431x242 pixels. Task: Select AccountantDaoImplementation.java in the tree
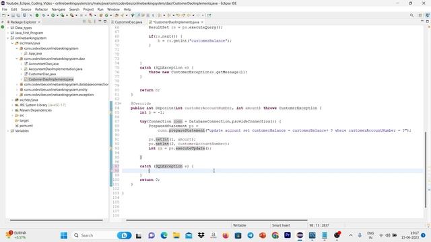coord(55,69)
